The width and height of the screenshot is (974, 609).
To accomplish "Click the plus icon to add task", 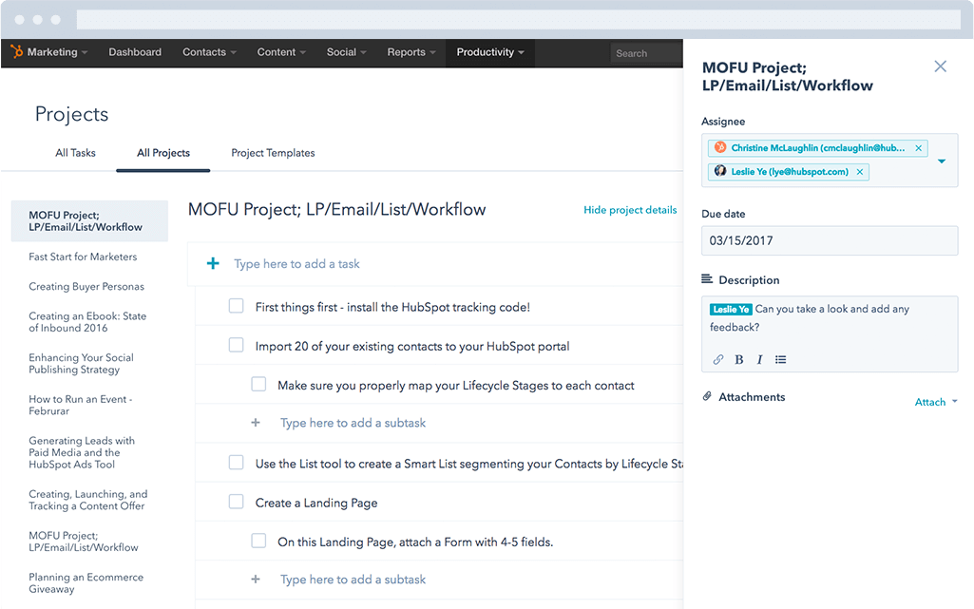I will [x=213, y=264].
